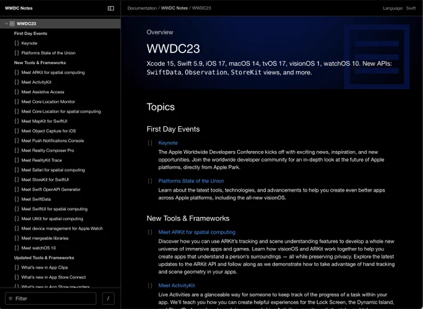Screen dimensions: 423x309
Task: Select What's new in App Store Connect
Action: click(53, 277)
